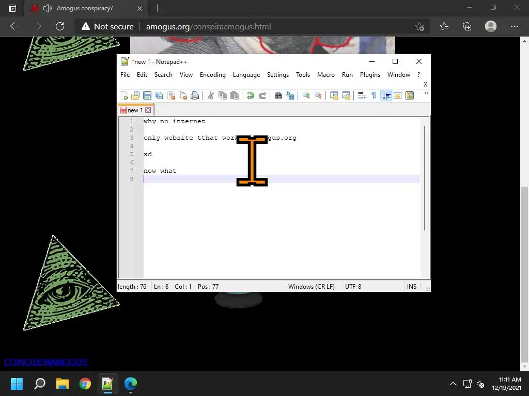Screen dimensions: 529x396
Task: Print the document using printer icon
Action: (195, 95)
